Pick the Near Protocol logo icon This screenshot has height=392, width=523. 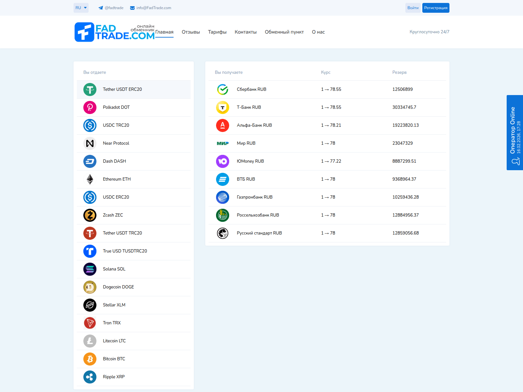(90, 143)
